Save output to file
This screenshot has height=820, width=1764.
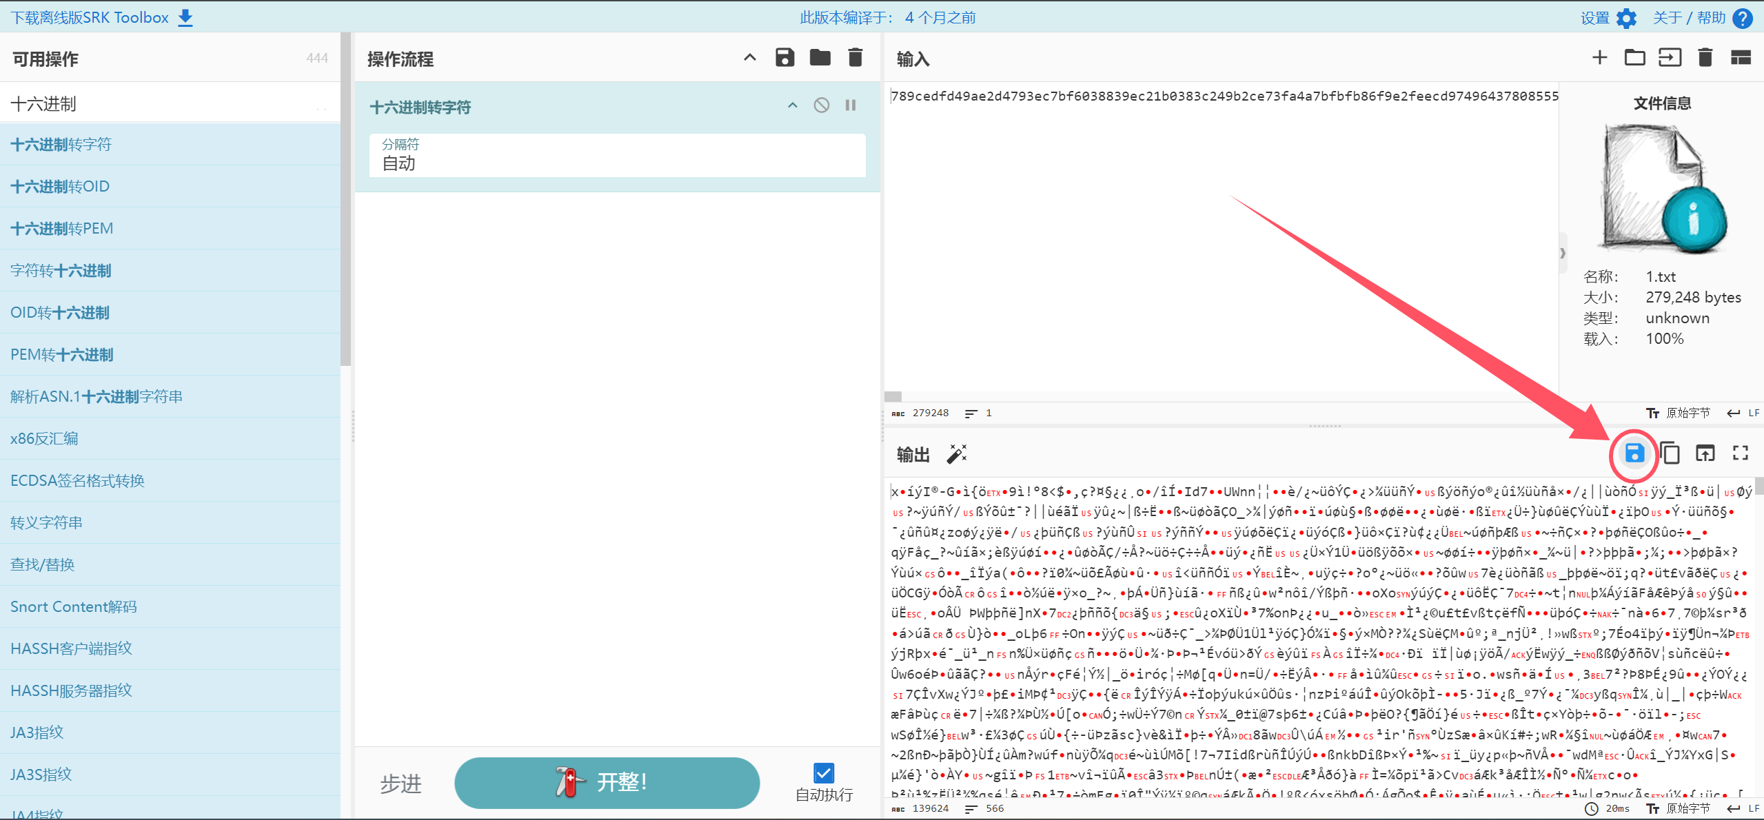tap(1634, 453)
